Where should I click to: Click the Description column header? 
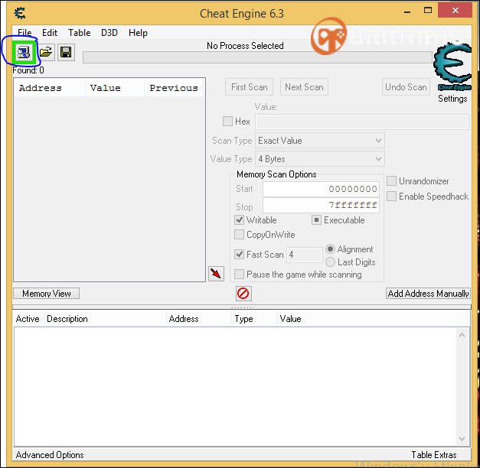105,319
